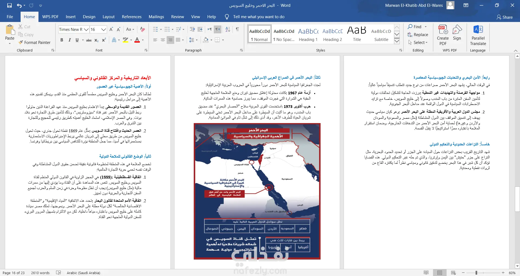Click the Save disk icon
Viewport: 520px width, 276px height.
point(9,5)
